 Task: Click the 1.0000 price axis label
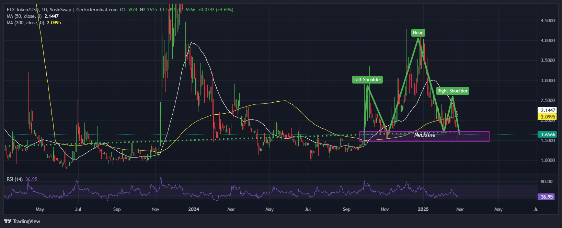pos(548,160)
